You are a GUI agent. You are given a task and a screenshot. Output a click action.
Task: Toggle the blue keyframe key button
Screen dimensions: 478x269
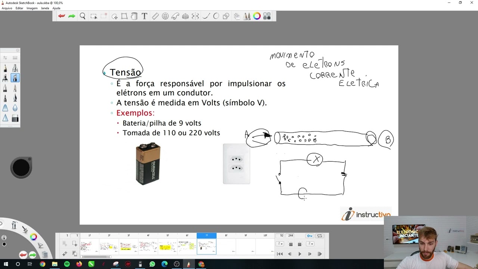click(x=310, y=236)
